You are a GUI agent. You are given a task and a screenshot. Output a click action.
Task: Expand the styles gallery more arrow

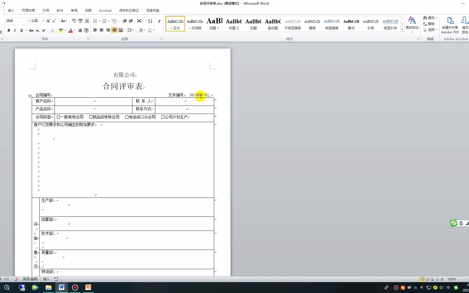(402, 29)
